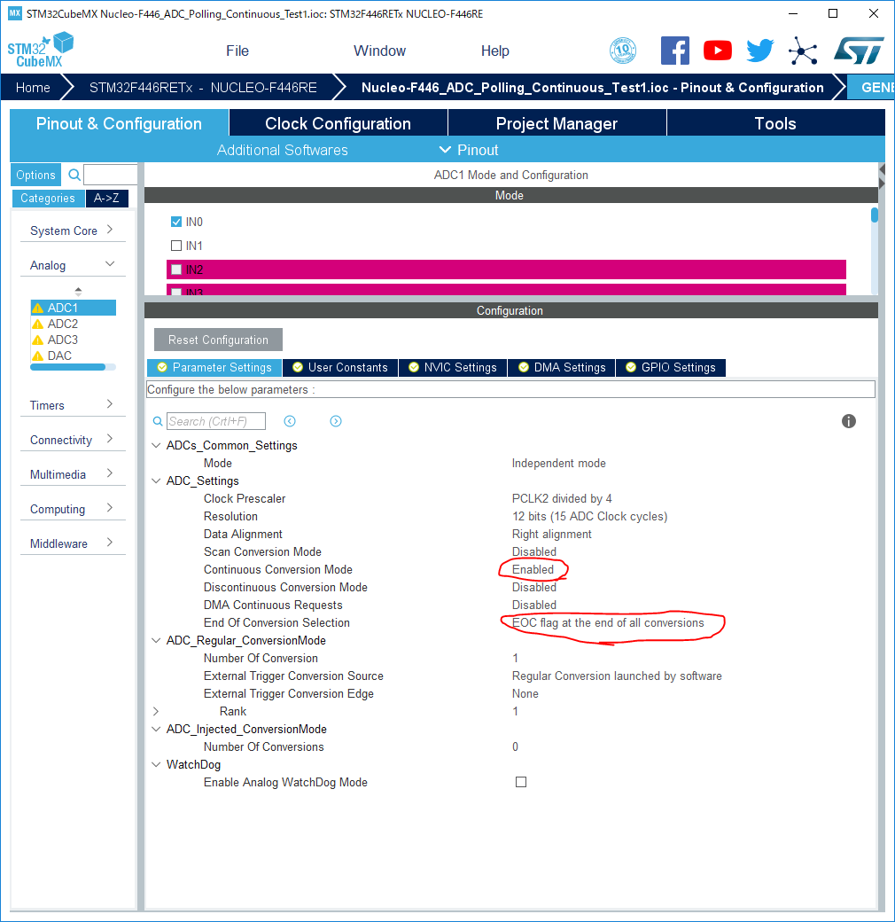Click the STM32F446RETx NUCLEO-F446RE breadcrumb
This screenshot has height=922, width=895.
click(x=203, y=88)
